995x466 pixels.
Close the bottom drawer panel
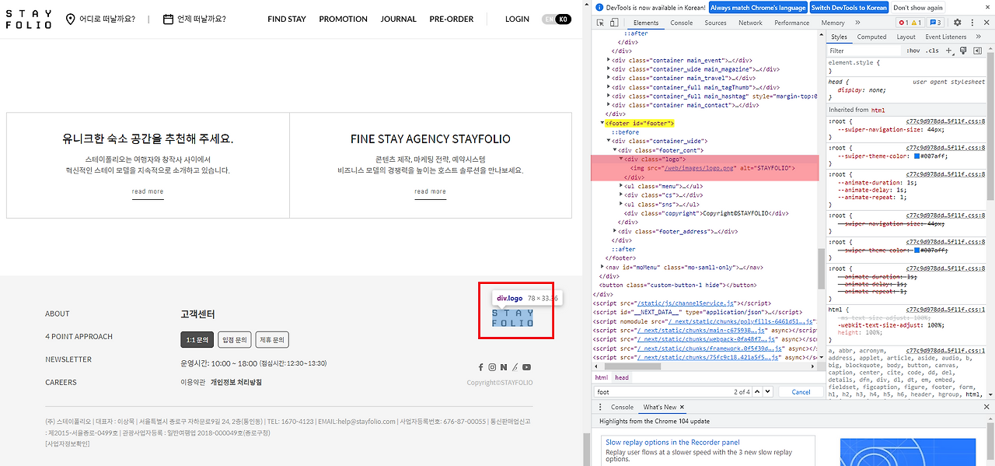986,407
